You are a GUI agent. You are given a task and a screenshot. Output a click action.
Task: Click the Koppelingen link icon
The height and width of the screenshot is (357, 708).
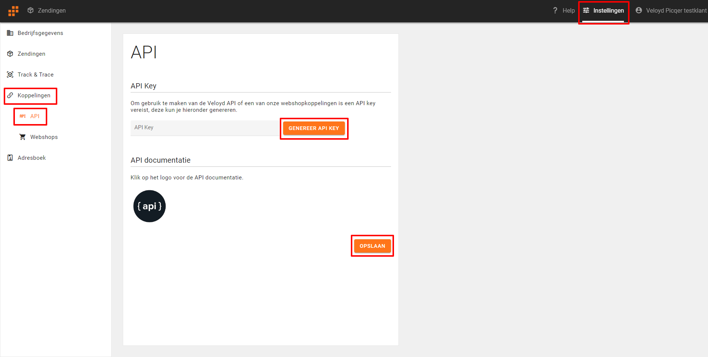(x=10, y=95)
